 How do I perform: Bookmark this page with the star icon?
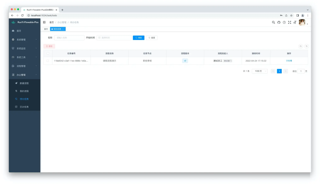(x=291, y=15)
